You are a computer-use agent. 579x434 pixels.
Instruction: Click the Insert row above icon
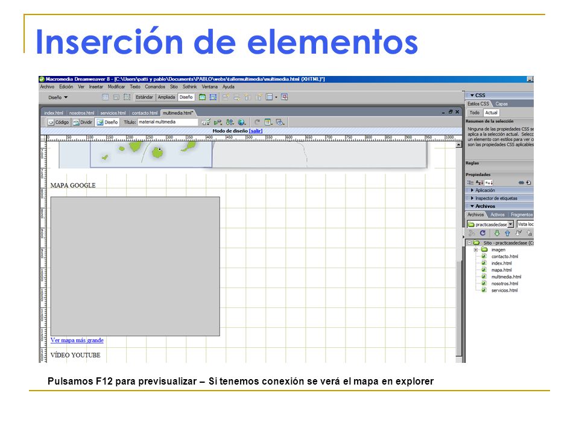coord(226,97)
